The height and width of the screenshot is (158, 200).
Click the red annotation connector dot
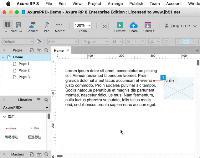coord(154,81)
